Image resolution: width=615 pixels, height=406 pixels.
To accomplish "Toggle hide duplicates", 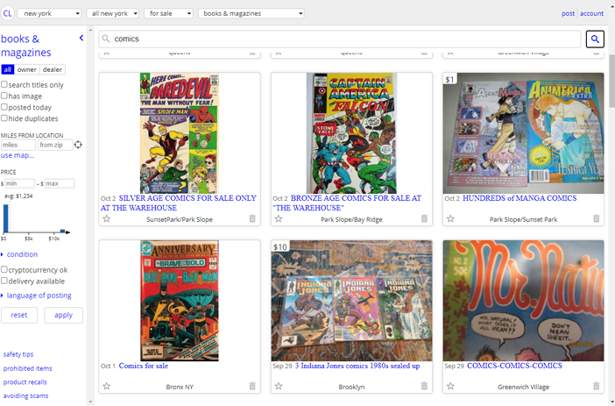I will 4,118.
